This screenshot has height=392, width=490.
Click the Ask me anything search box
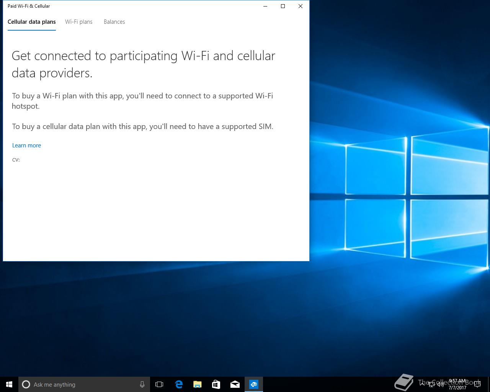(x=84, y=384)
